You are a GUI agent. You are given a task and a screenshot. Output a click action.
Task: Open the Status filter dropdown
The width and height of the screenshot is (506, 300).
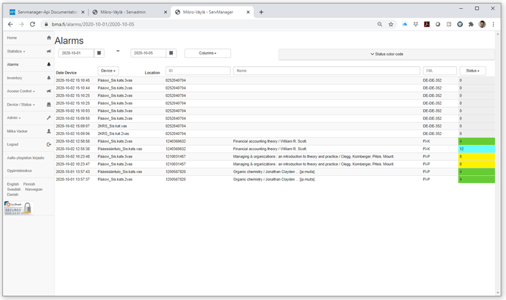point(472,70)
